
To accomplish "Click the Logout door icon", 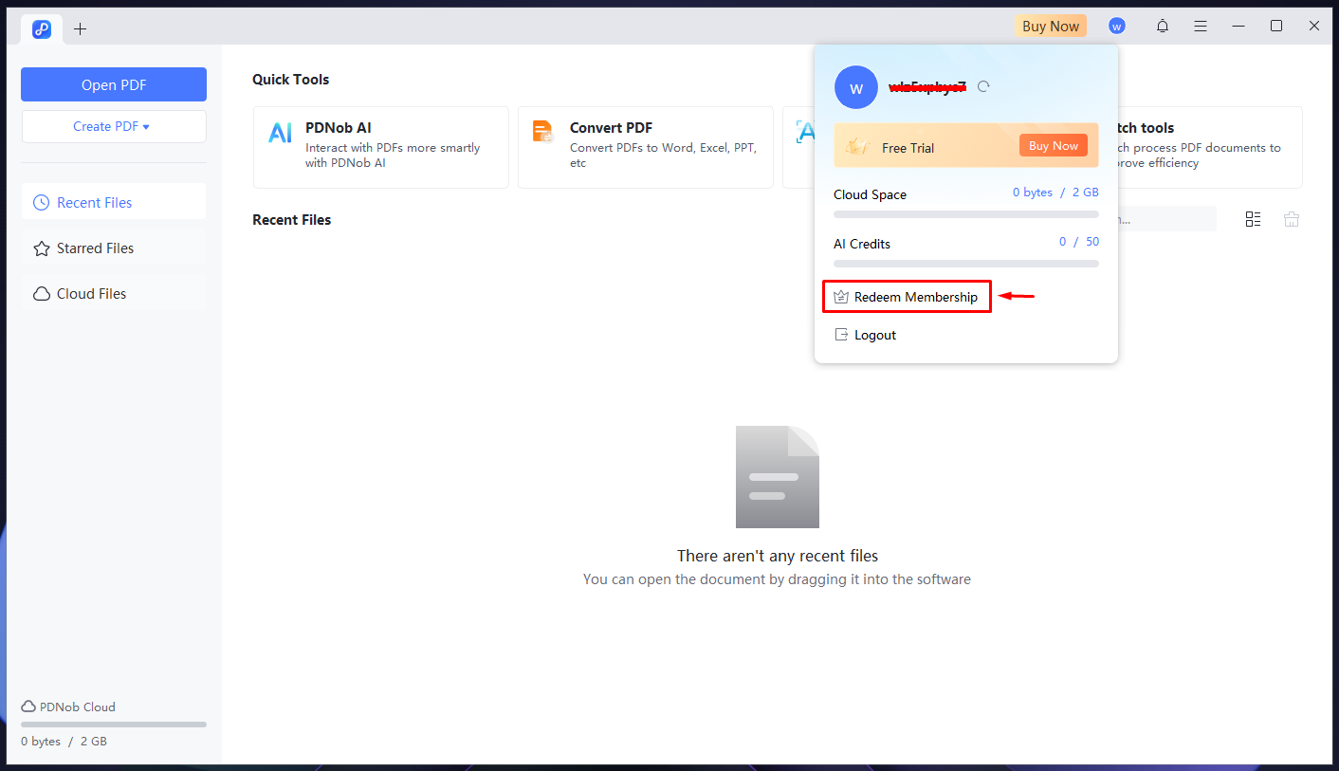I will (x=840, y=335).
